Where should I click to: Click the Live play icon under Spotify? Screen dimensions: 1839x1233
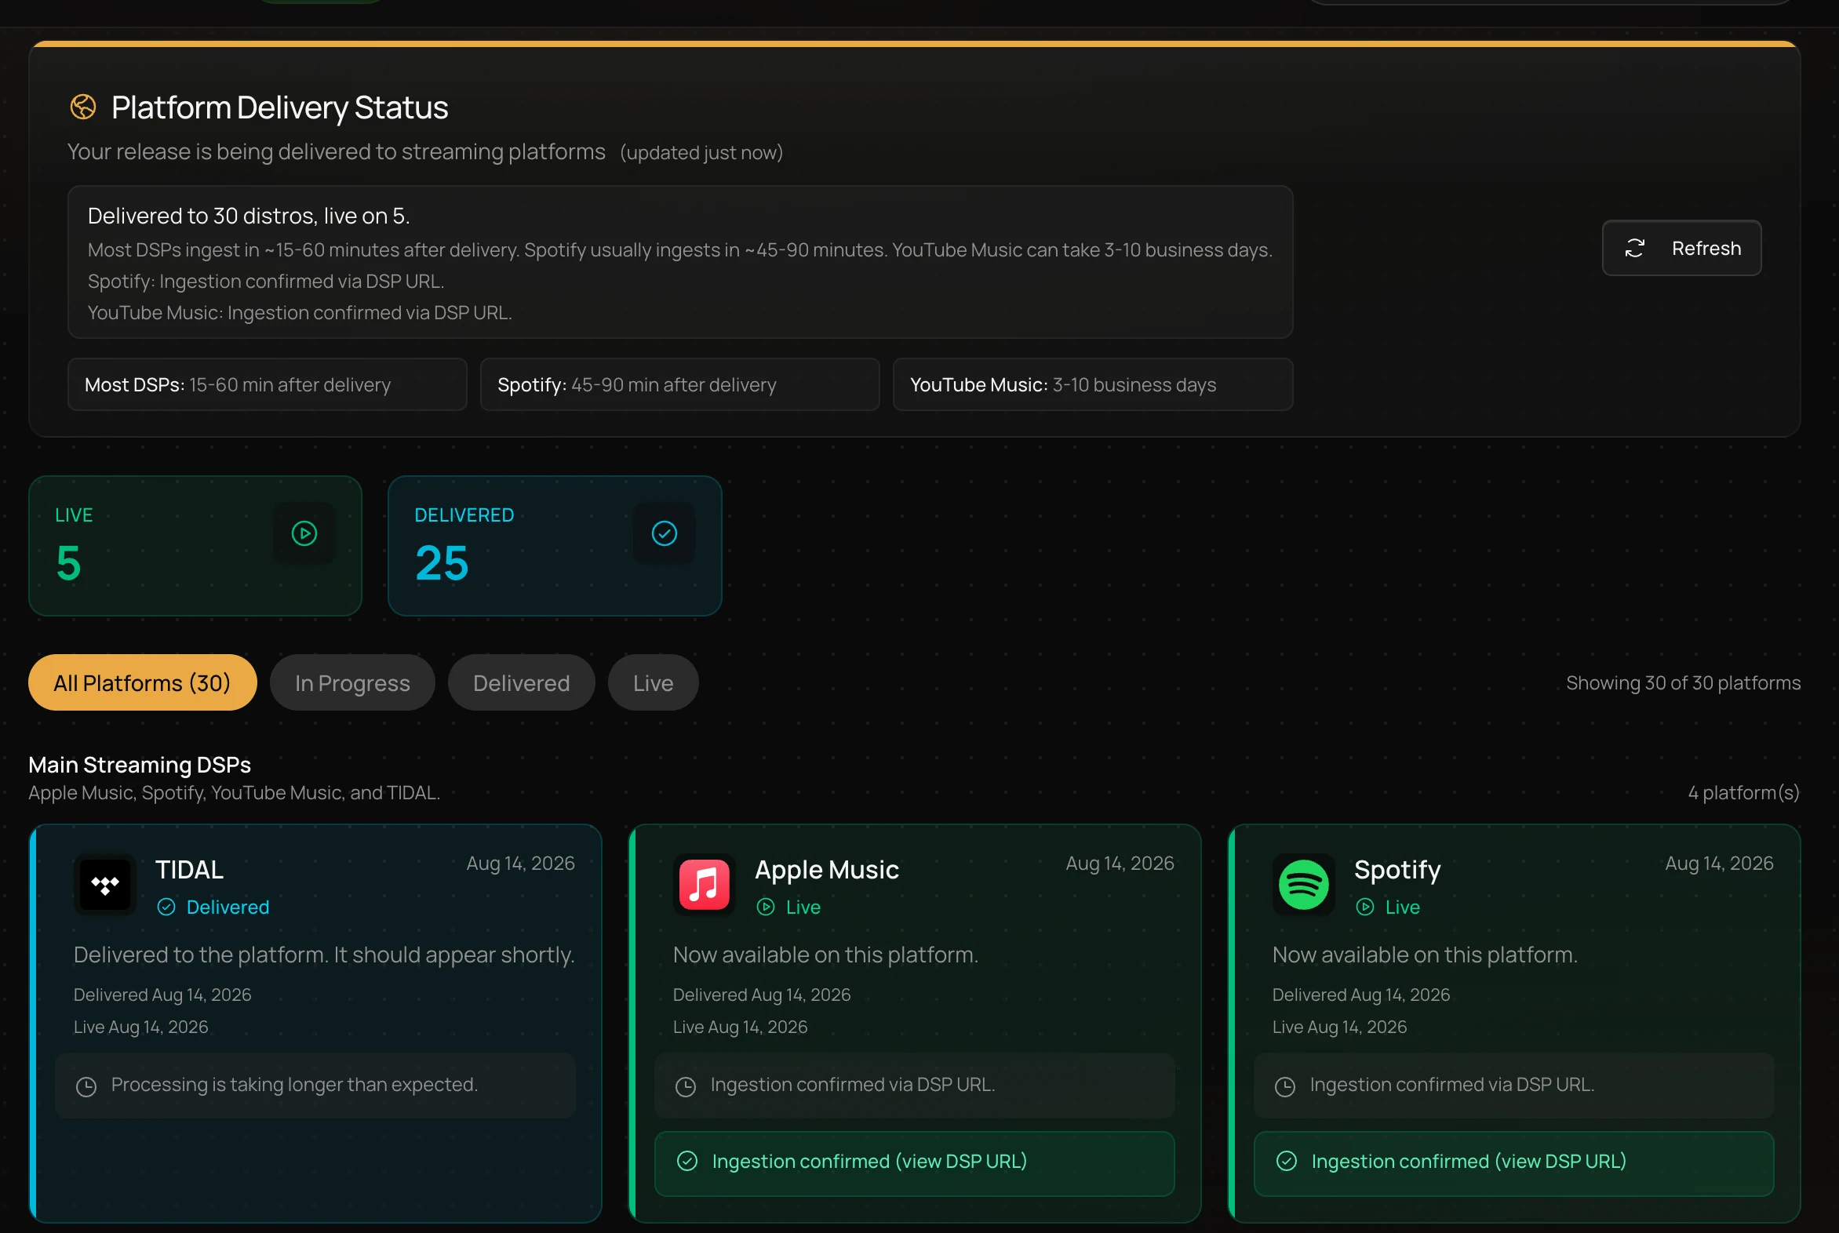[1364, 907]
